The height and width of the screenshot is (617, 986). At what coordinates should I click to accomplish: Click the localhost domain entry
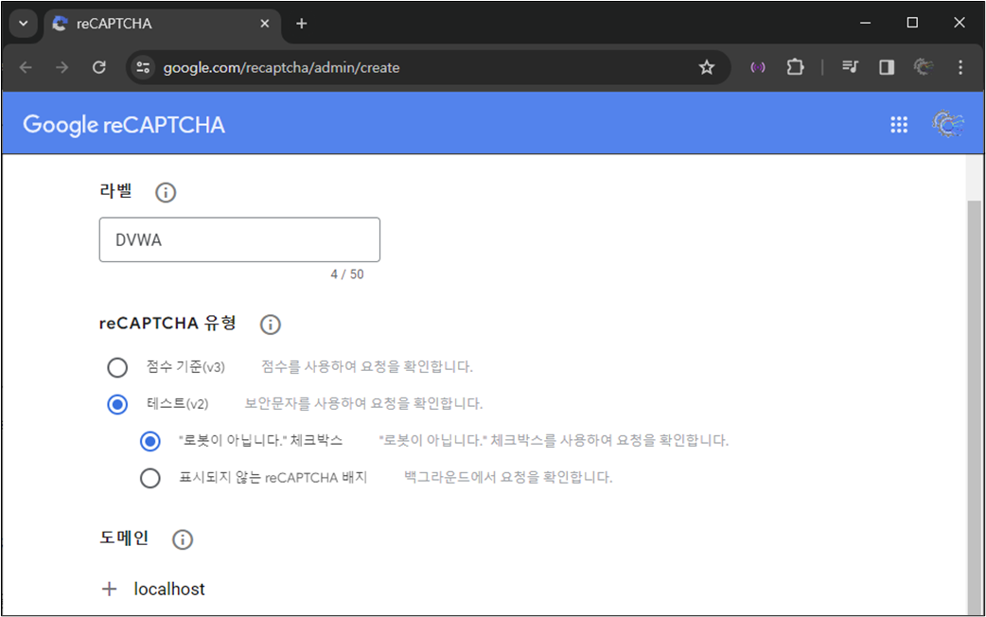169,590
